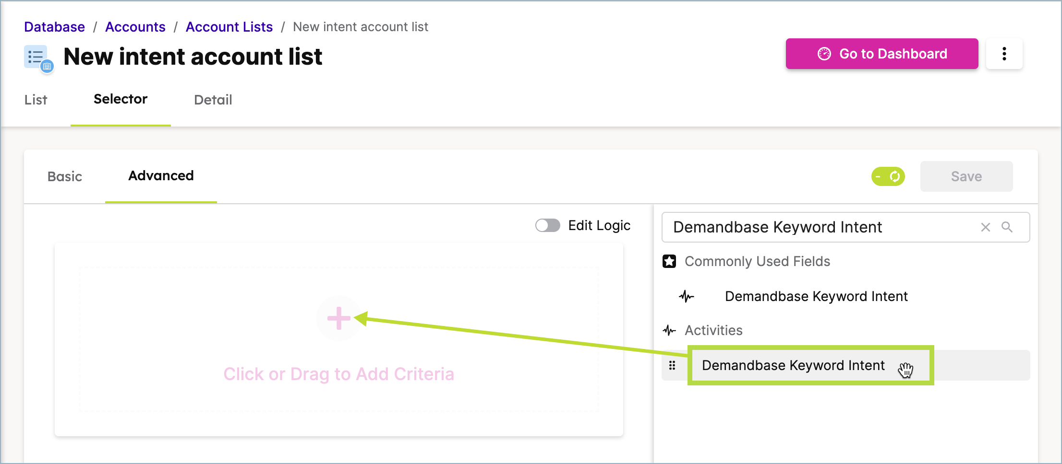This screenshot has height=464, width=1062.
Task: Click the magnifying glass search icon
Action: coord(1007,227)
